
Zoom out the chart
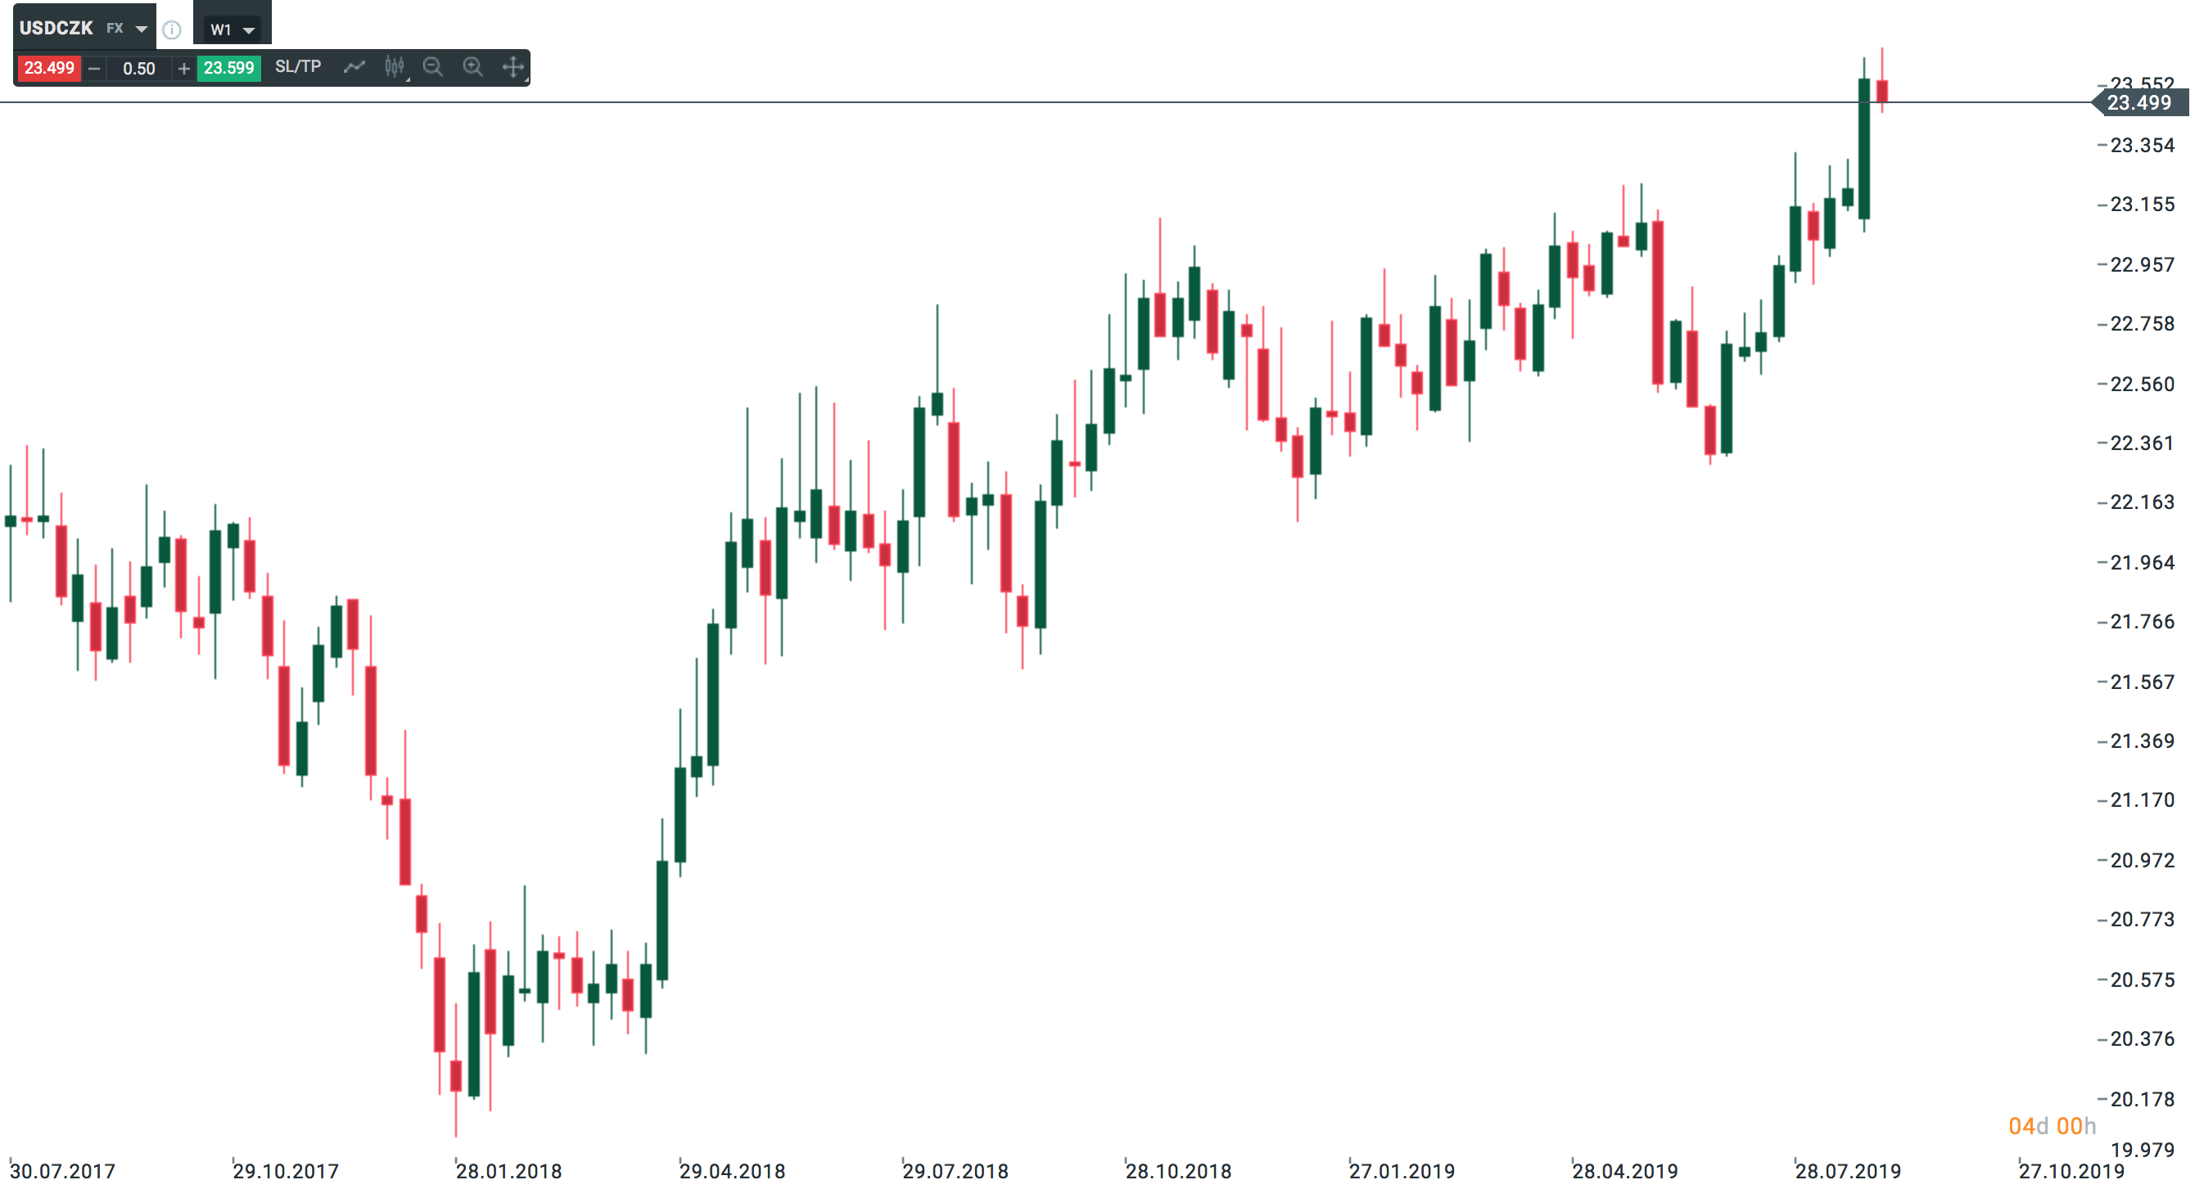[x=433, y=67]
